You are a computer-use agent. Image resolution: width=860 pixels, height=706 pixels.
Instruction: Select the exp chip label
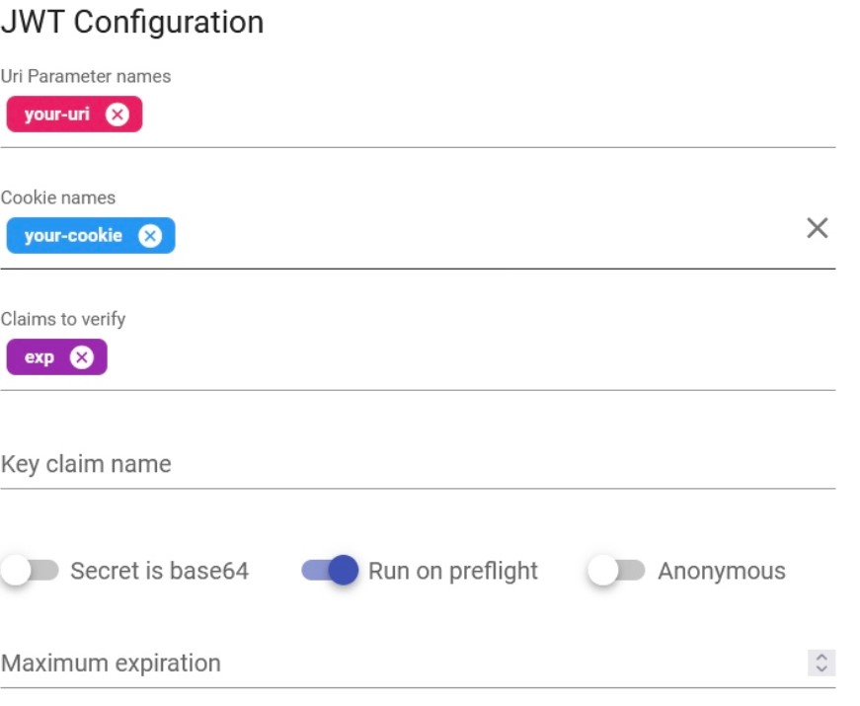[x=39, y=357]
